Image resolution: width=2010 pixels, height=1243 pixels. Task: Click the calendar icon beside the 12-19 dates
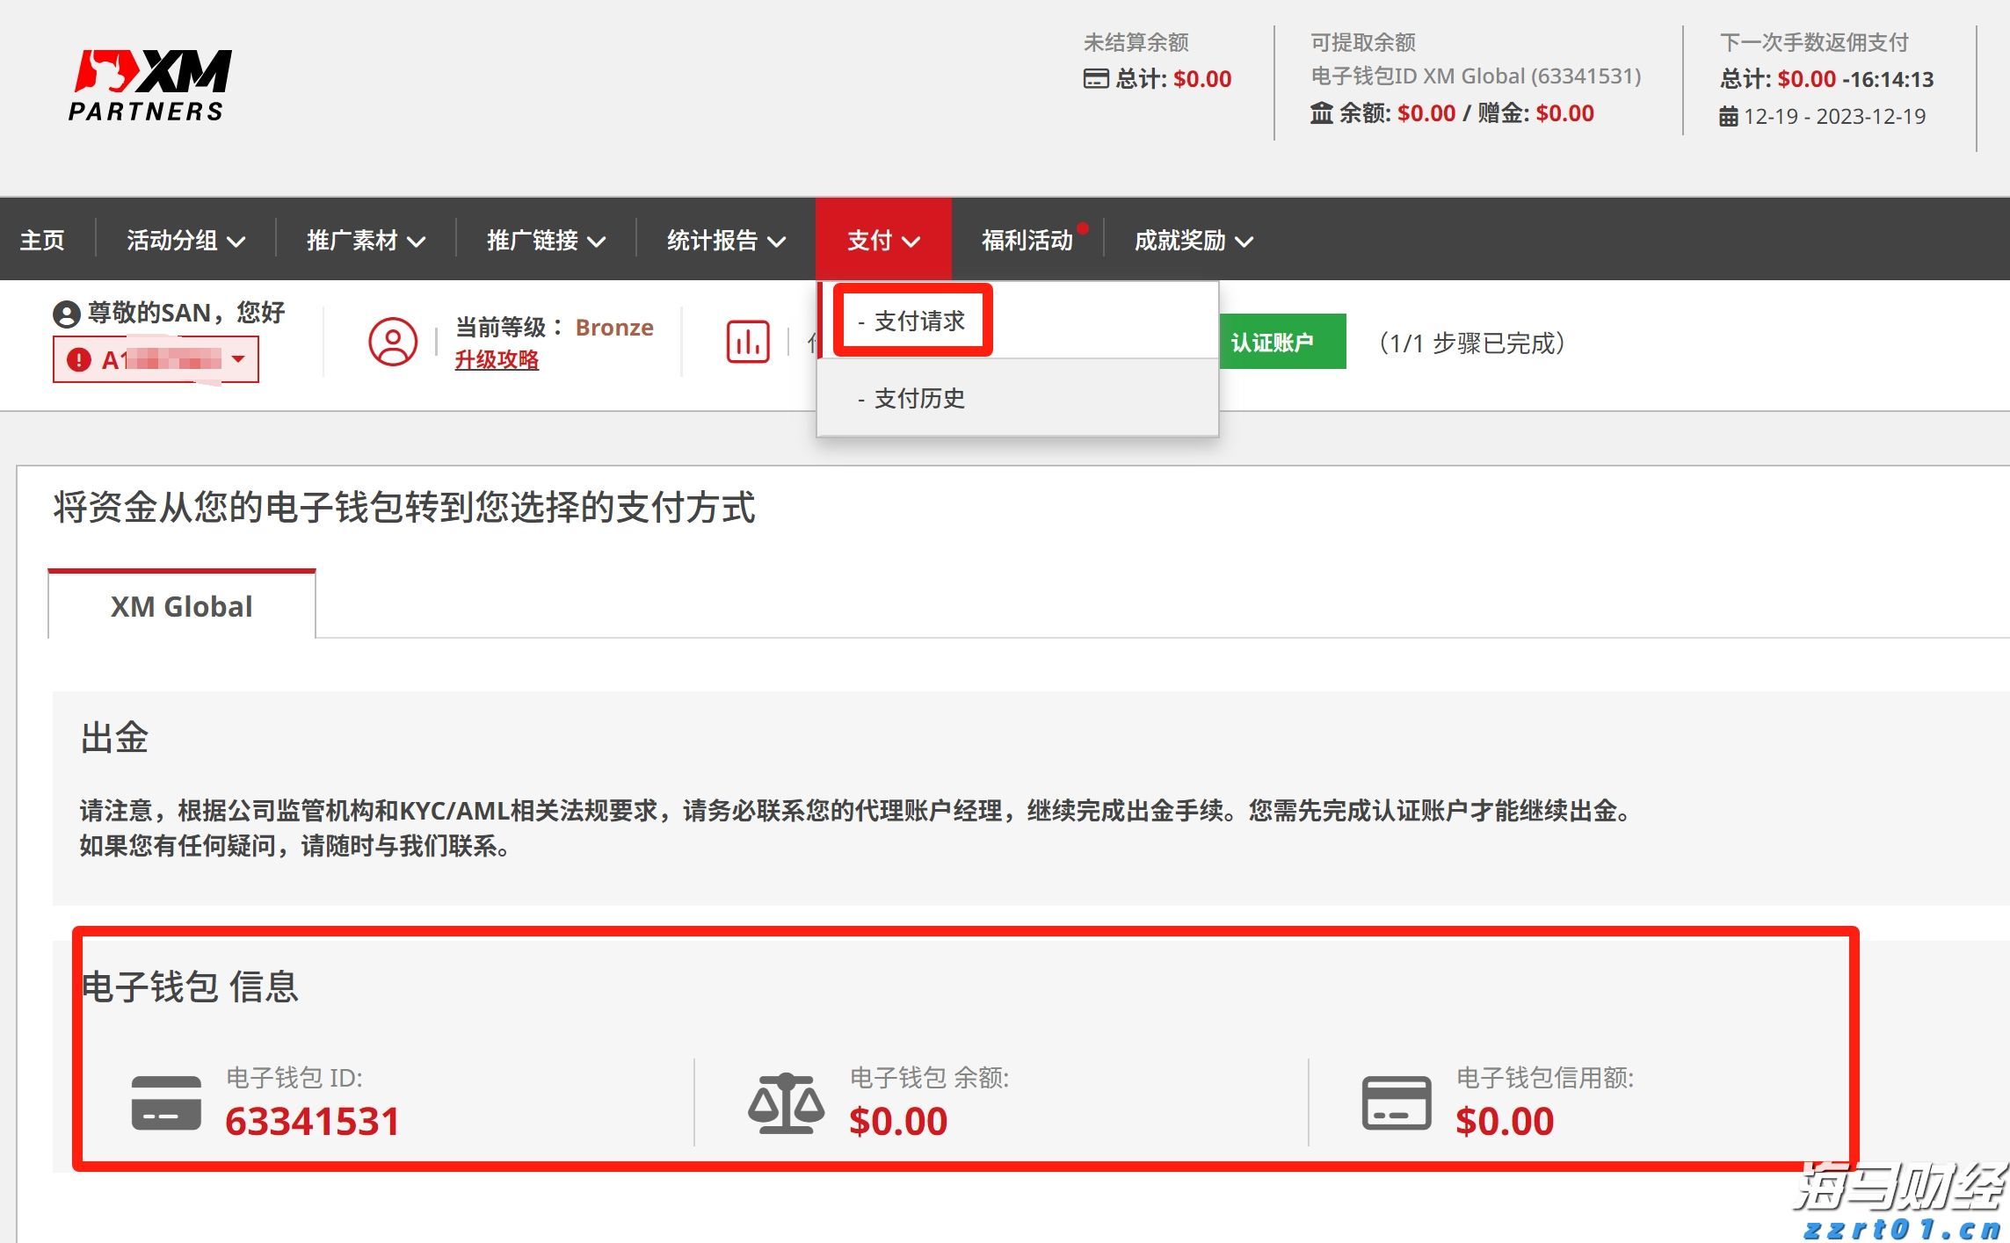[x=1730, y=115]
